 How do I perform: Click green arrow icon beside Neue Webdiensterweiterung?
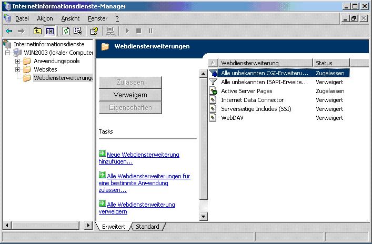102,154
